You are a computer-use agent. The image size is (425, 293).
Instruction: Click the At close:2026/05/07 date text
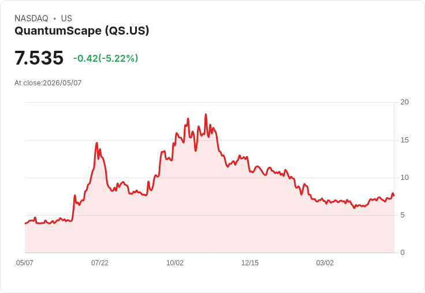48,83
